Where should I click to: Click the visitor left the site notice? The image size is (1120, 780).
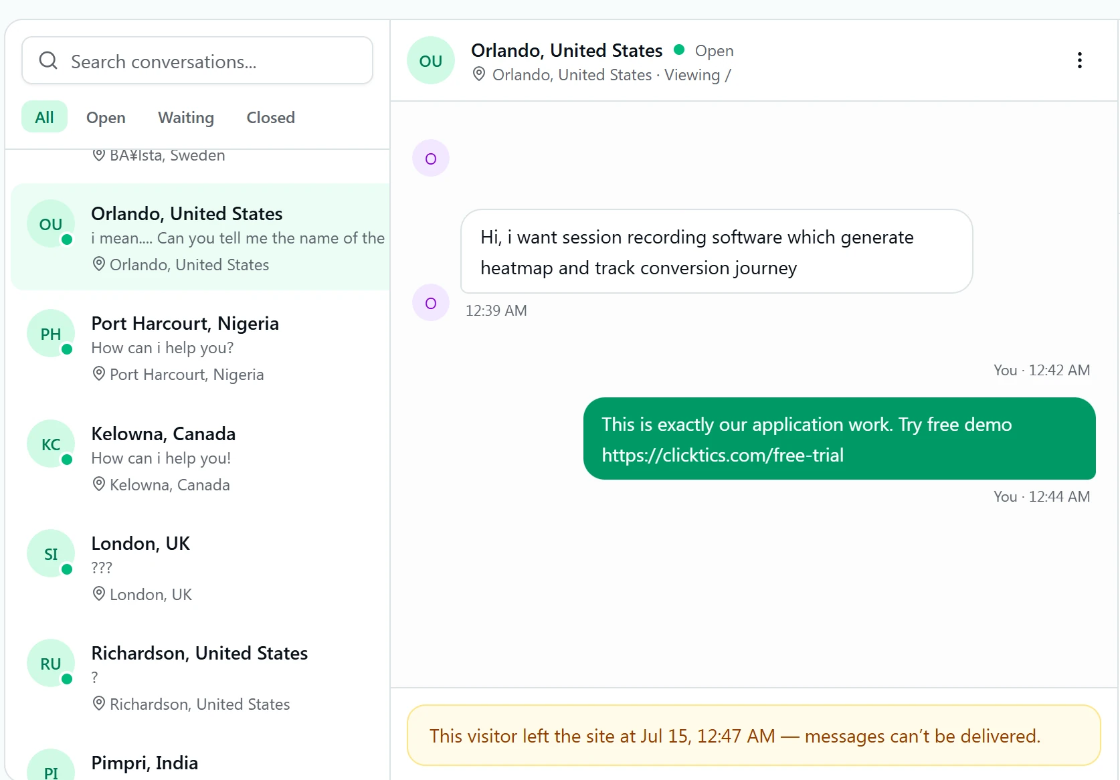754,735
